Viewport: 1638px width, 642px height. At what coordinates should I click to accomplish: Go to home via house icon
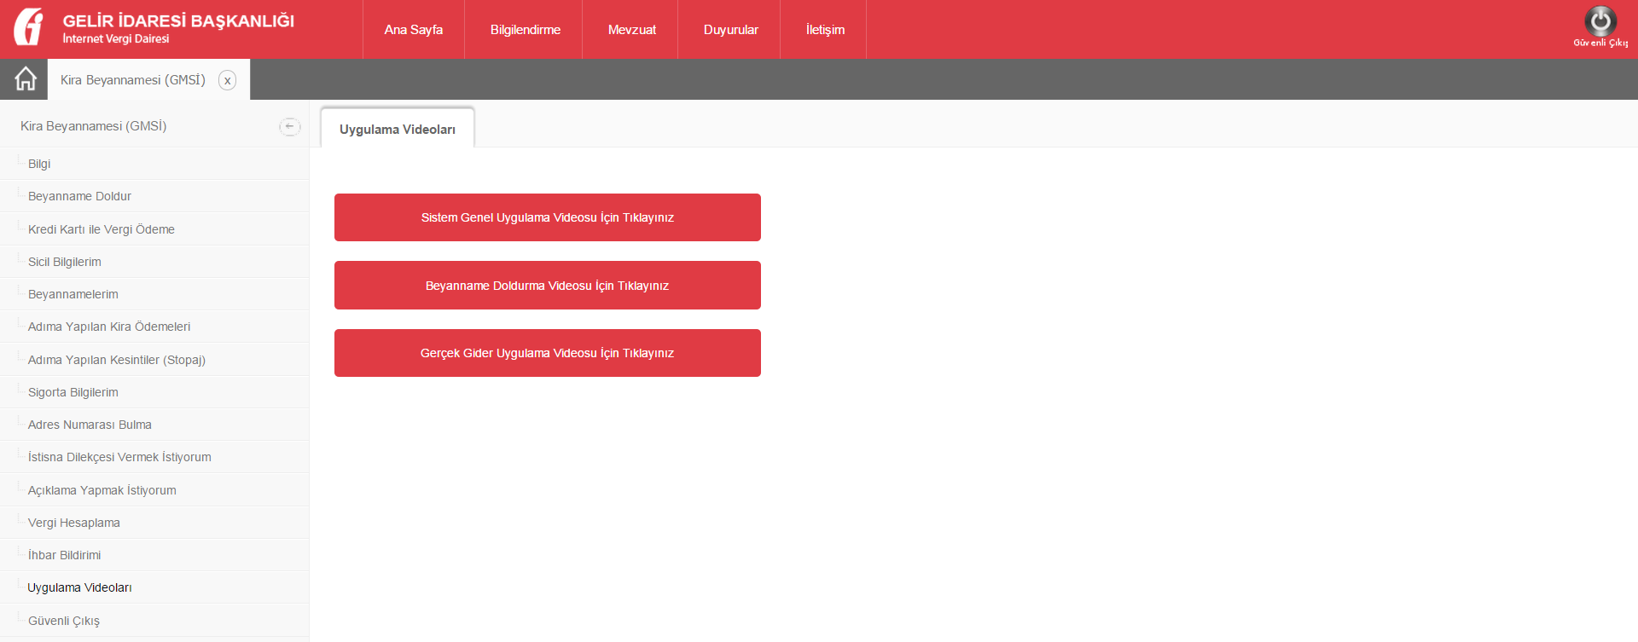[26, 78]
